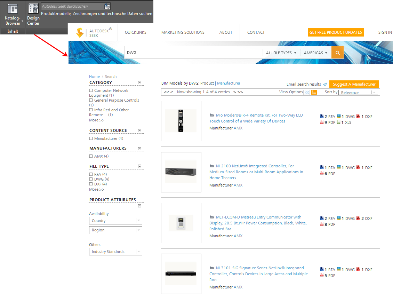Collapse the MANUFACTURERS filter section

pos(139,149)
